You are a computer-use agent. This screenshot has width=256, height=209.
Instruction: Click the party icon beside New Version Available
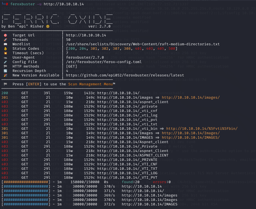point(5,75)
